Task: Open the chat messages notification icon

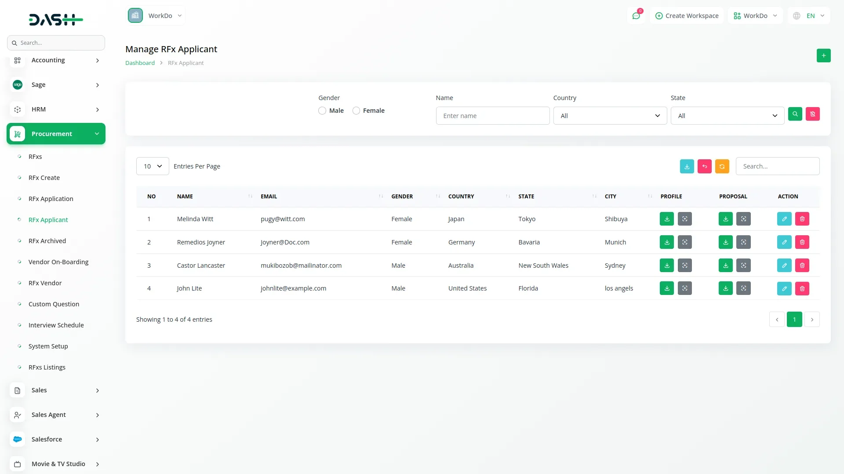Action: pos(636,16)
